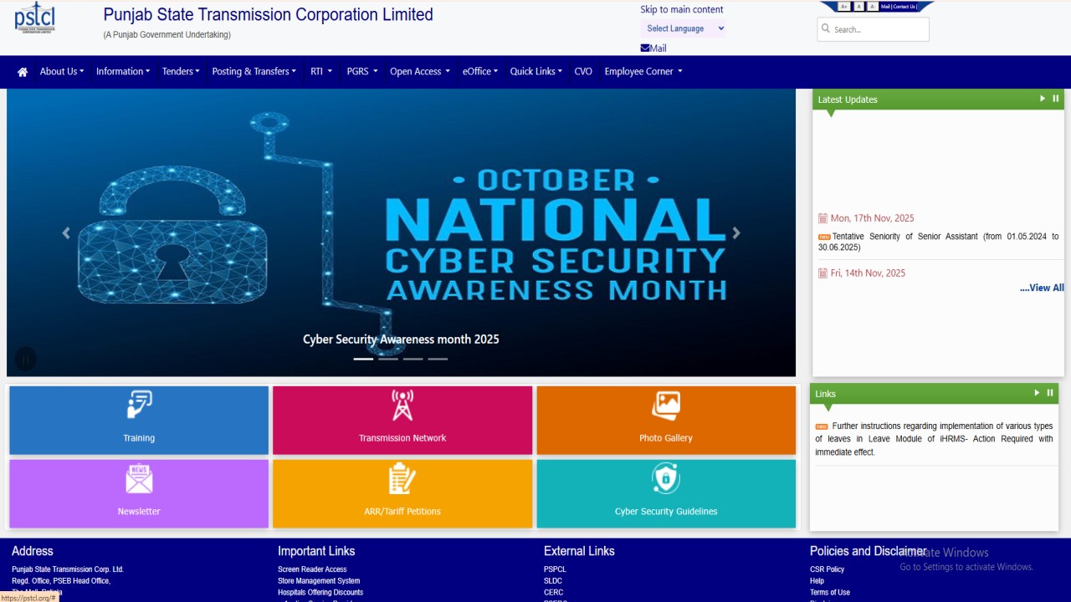Open the Newsletter envelope icon tile

[x=139, y=479]
